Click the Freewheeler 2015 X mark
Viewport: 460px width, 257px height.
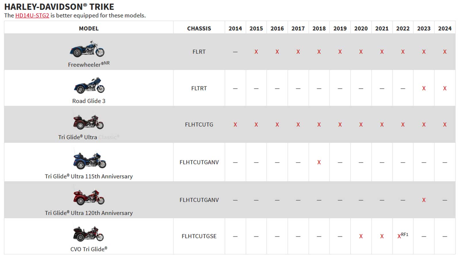256,52
